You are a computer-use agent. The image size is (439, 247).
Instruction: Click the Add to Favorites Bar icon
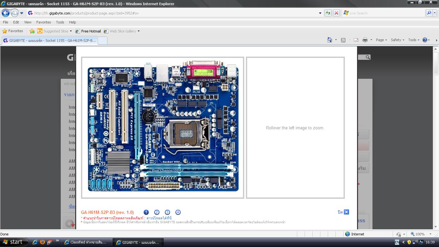click(x=32, y=31)
